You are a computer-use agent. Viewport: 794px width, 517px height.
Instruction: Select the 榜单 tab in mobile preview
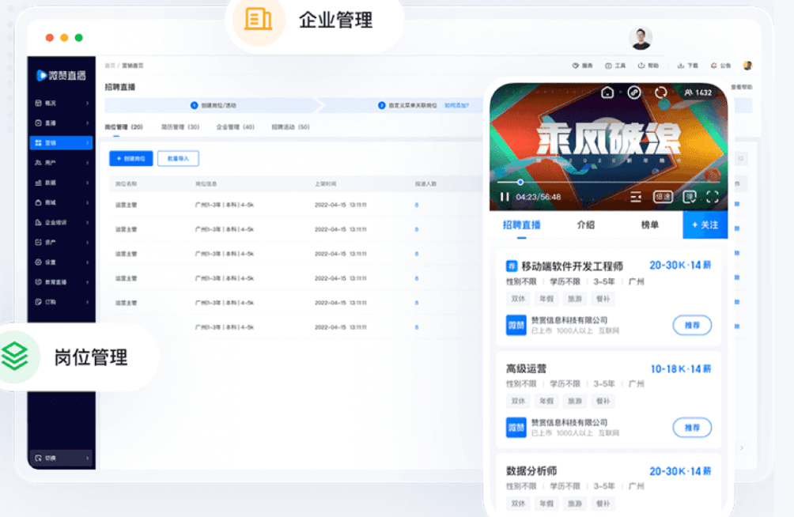coord(650,225)
